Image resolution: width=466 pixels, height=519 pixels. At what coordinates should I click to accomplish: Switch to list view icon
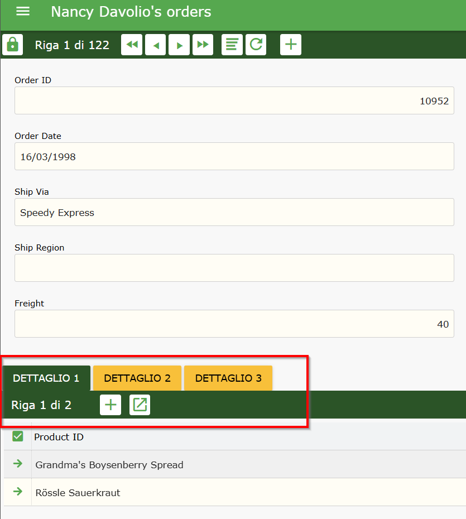pos(232,45)
